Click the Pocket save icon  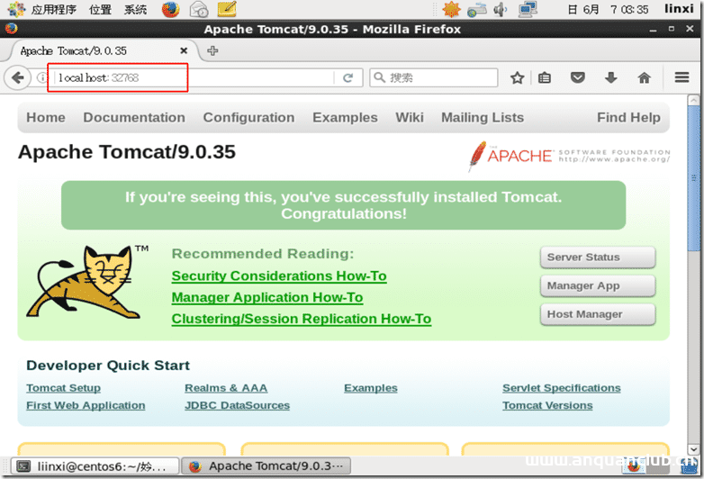(x=577, y=77)
